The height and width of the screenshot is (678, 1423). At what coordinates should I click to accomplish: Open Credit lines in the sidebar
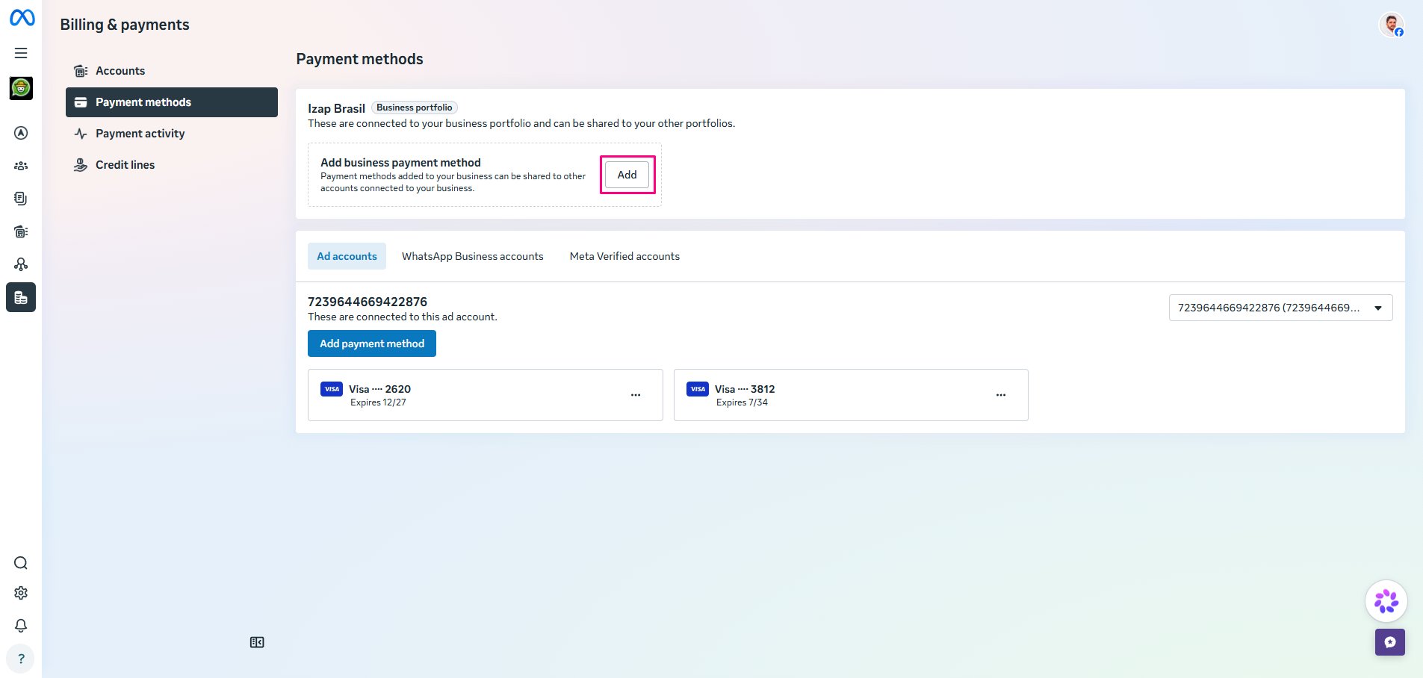[x=172, y=165]
